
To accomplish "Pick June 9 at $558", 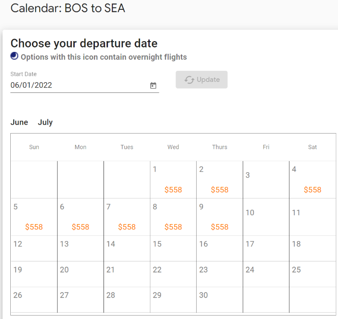I will tap(220, 217).
